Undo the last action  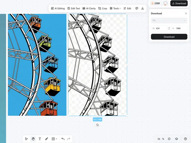click(x=63, y=139)
